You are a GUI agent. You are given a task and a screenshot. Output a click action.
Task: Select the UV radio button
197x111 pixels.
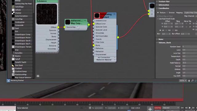pos(160,30)
